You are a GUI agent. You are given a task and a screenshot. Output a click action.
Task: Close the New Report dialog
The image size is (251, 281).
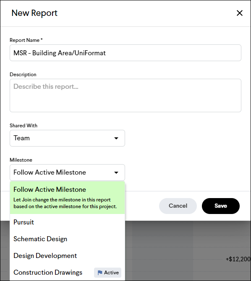click(x=240, y=13)
